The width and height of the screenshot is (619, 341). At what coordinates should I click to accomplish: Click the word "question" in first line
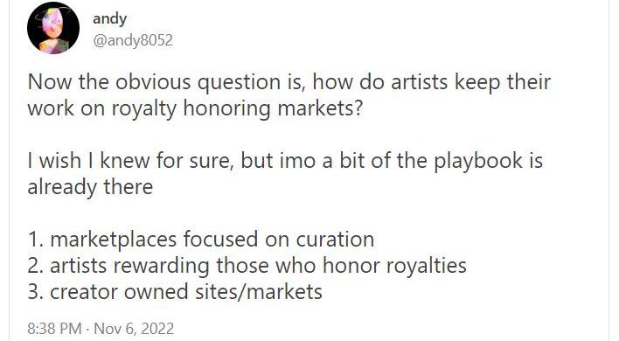239,83
